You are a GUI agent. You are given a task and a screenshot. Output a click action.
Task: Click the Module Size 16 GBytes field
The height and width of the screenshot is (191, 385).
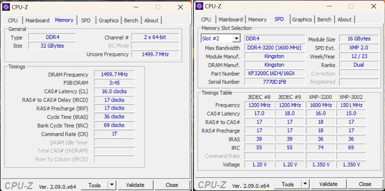pyautogui.click(x=359, y=39)
